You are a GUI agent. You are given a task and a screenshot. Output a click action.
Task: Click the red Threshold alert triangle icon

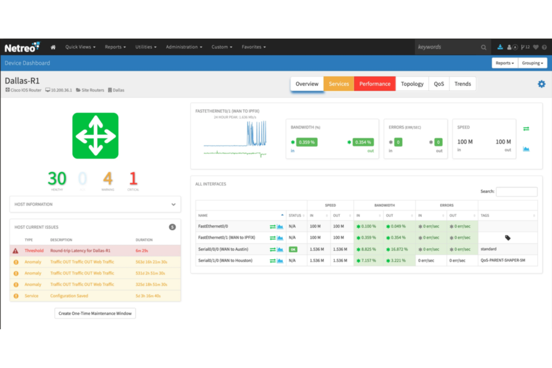[15, 251]
